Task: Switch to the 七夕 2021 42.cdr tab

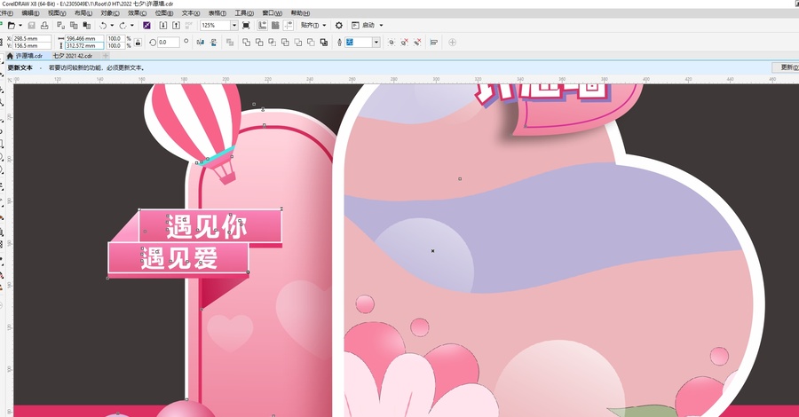Action: click(x=73, y=56)
